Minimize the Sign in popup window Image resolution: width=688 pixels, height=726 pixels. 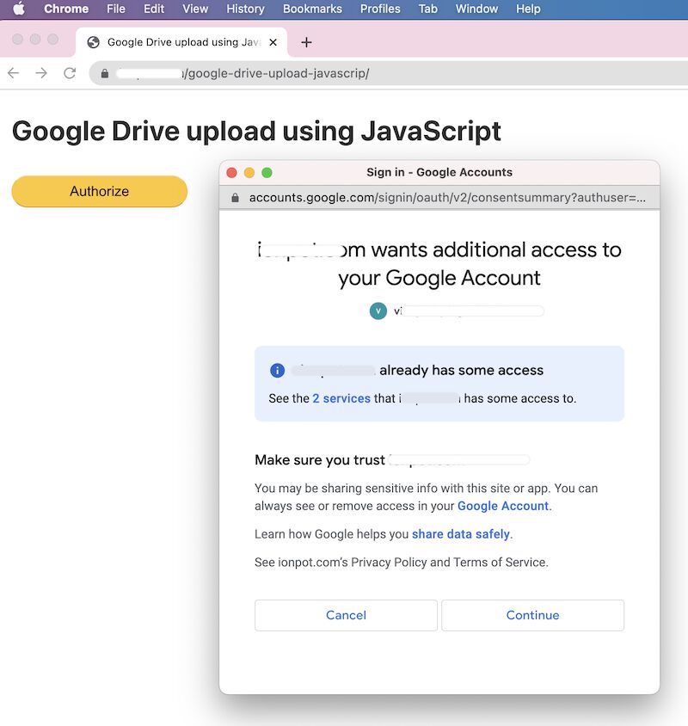click(249, 173)
